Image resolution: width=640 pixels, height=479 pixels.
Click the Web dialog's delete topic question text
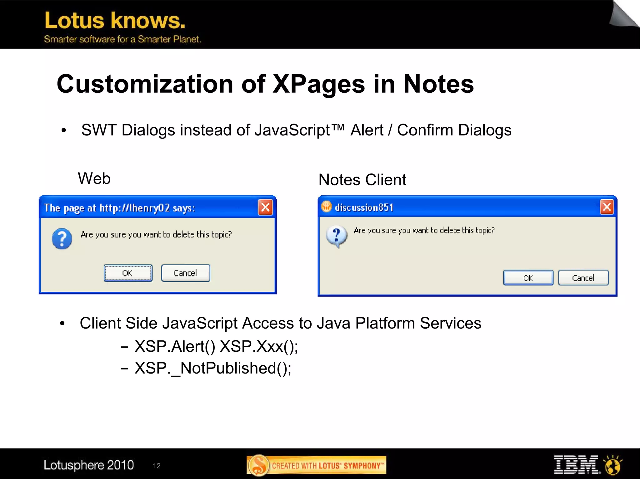tap(156, 234)
